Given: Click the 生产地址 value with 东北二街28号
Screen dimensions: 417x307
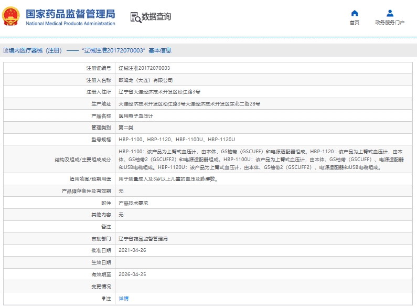Looking at the screenshot, I should (189, 104).
